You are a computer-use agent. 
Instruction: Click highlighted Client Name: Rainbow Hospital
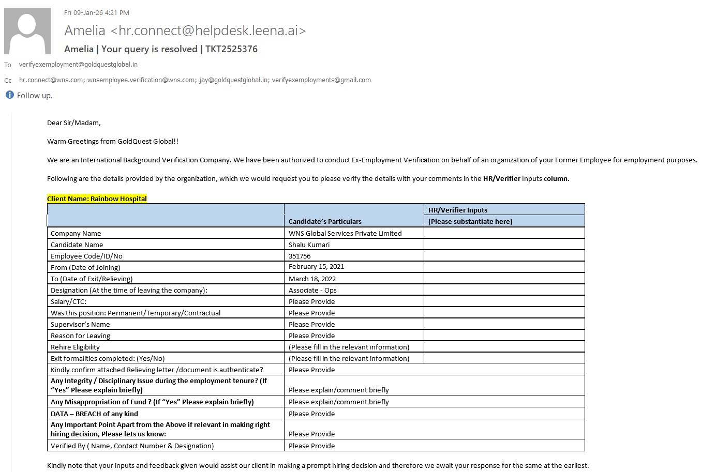click(x=97, y=199)
